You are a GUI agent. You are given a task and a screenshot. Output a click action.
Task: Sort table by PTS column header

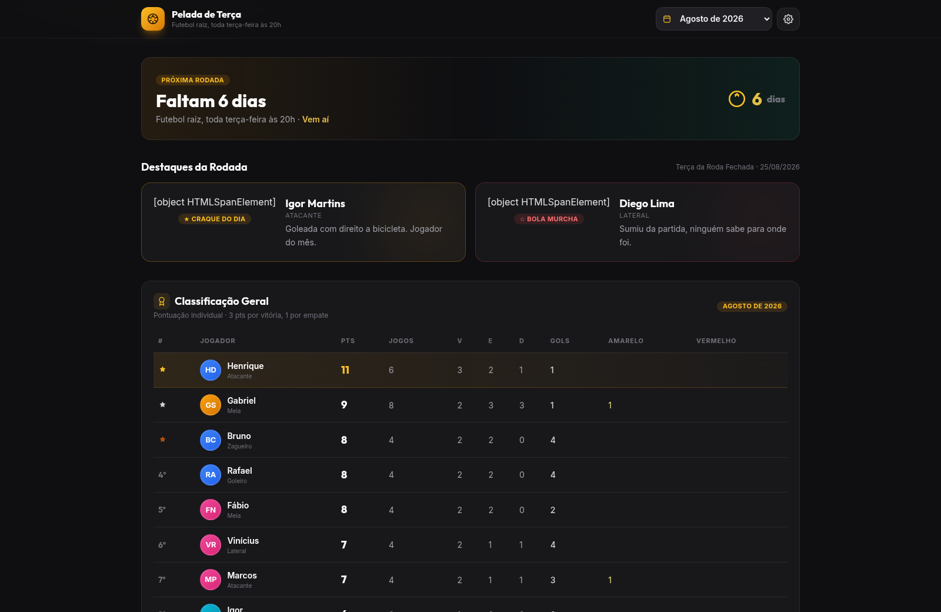(348, 341)
